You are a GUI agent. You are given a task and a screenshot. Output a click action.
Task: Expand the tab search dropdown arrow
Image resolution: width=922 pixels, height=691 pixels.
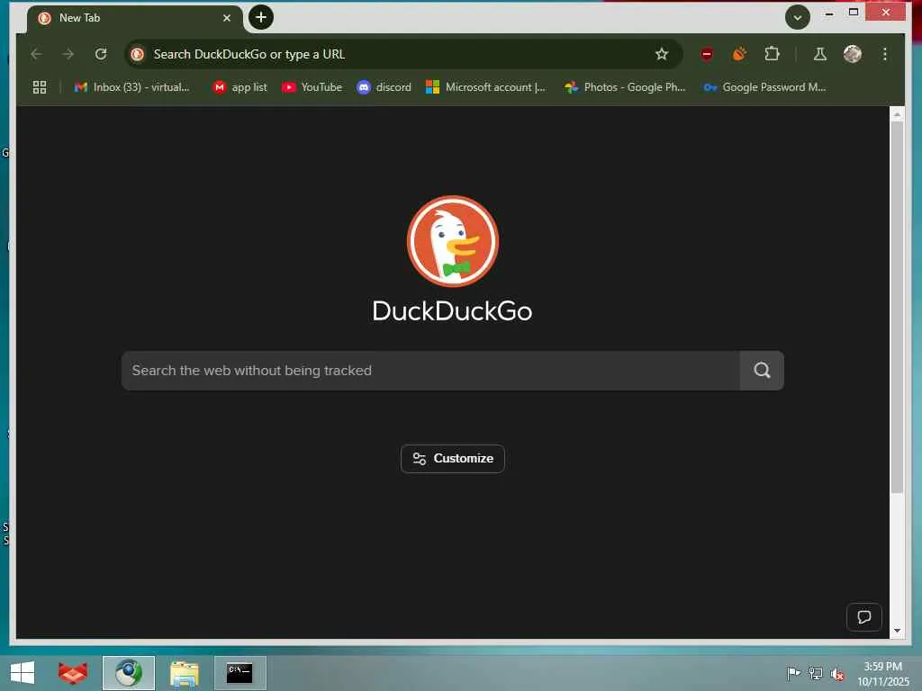click(x=798, y=17)
